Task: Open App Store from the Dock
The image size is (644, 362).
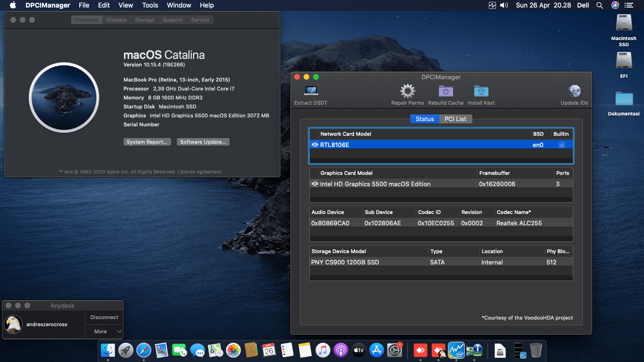Action: pyautogui.click(x=377, y=350)
